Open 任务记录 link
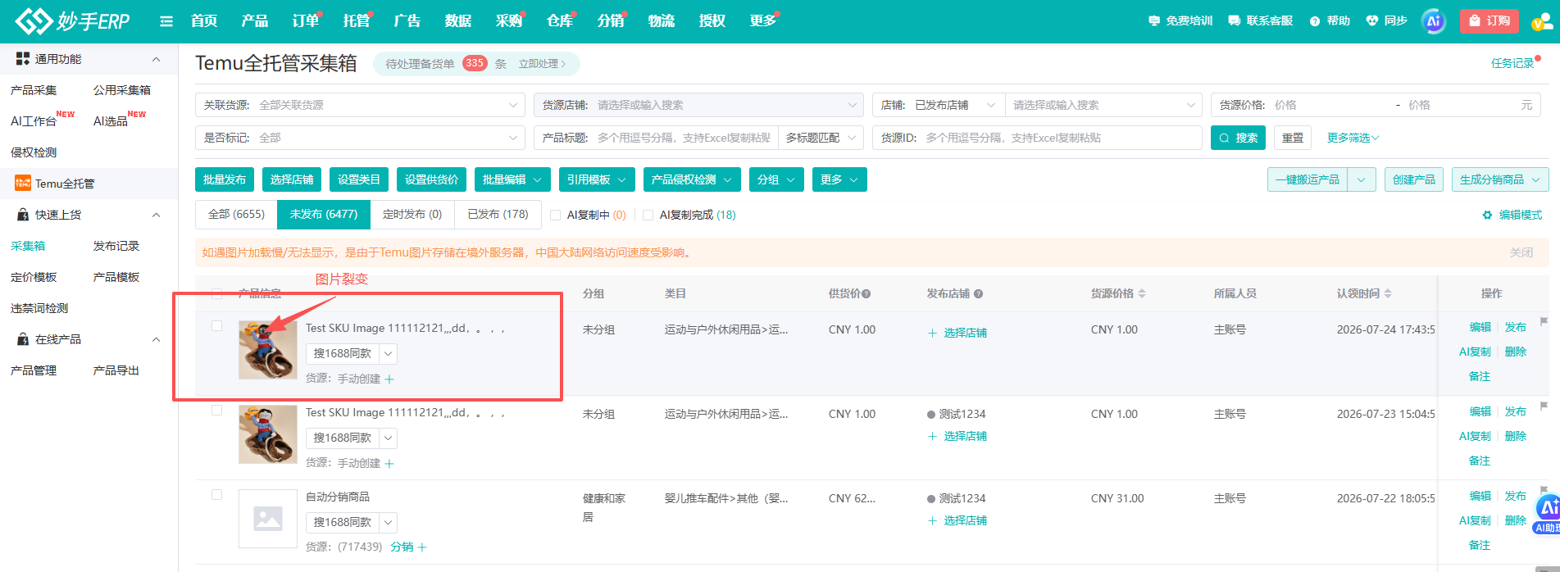Image resolution: width=1560 pixels, height=572 pixels. tap(1512, 63)
